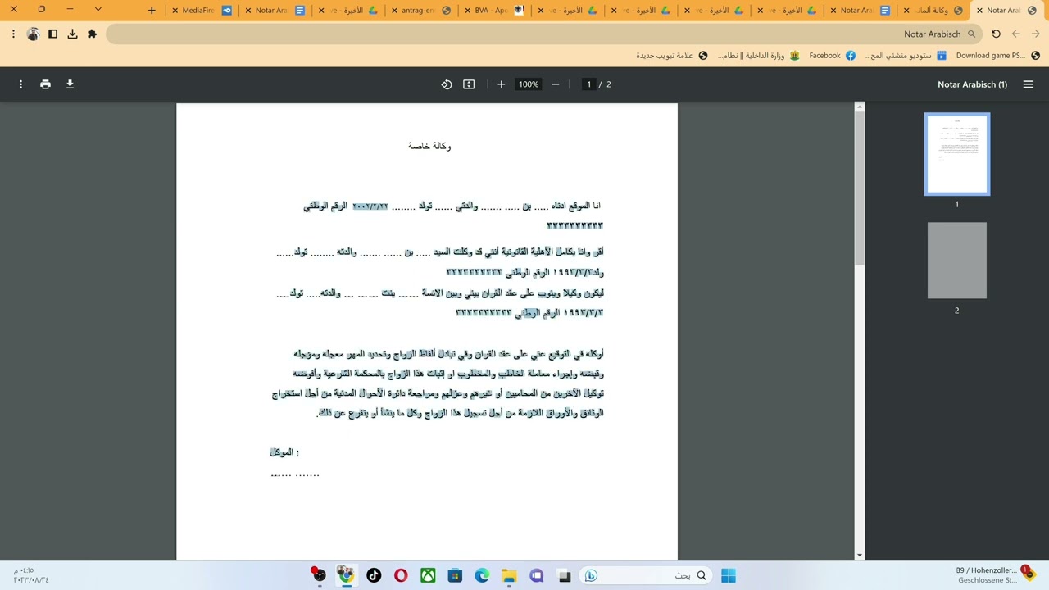Download the PDF using the toolbar download icon

pyautogui.click(x=70, y=84)
